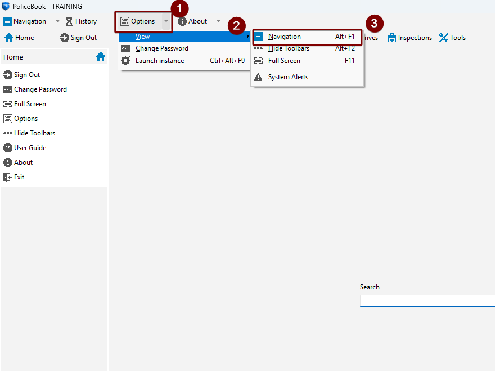Click the Sign Out icon in sidebar
This screenshot has height=371, width=495.
click(8, 75)
